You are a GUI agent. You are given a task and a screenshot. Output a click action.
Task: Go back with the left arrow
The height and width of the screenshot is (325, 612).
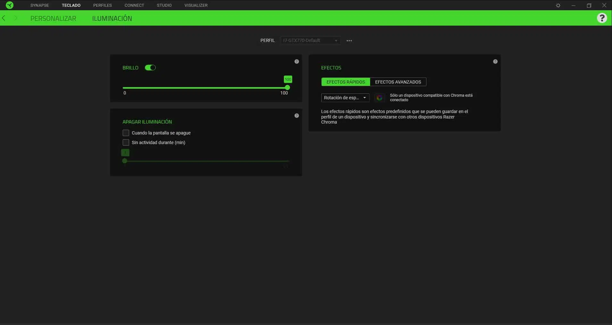(4, 18)
